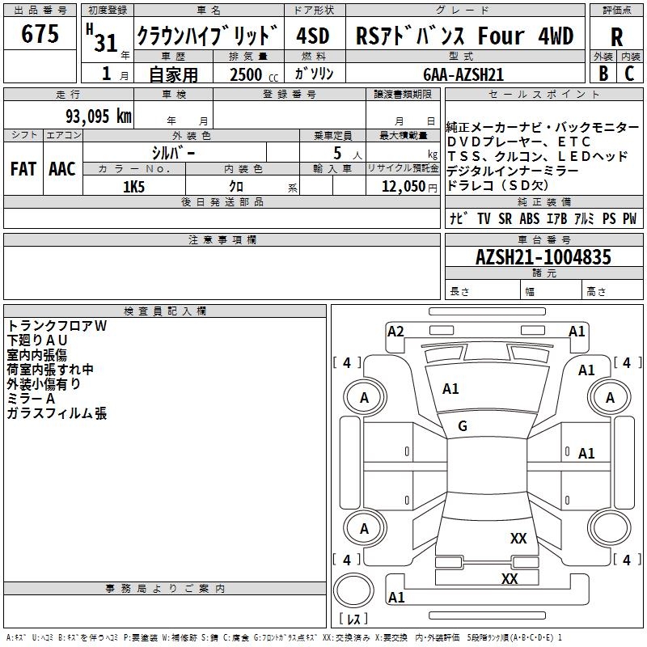Click the リサイクル預託金 label
The width and height of the screenshot is (647, 647).
(x=403, y=168)
